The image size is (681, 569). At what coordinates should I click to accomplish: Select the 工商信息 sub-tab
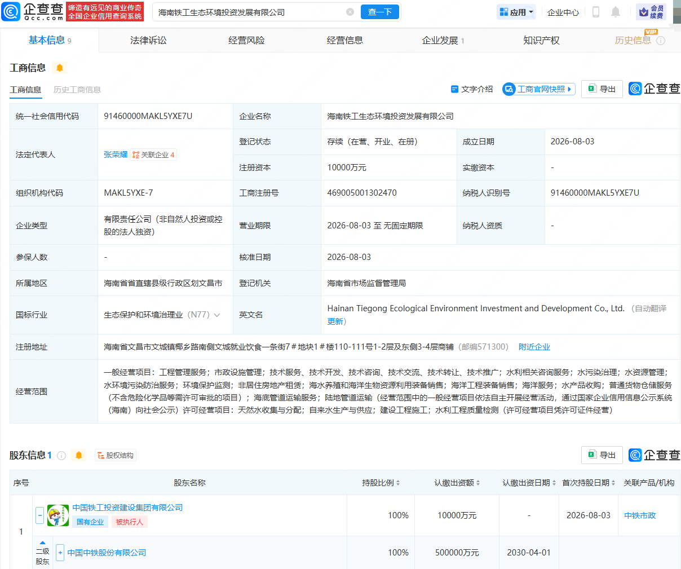pyautogui.click(x=25, y=90)
